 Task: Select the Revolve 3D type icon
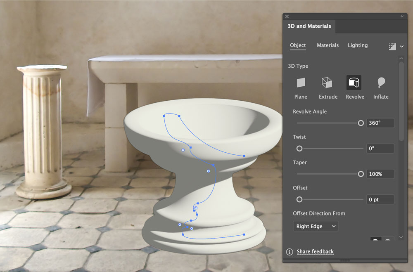pos(354,83)
